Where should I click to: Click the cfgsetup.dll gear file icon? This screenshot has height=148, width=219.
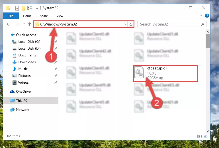pos(139,72)
